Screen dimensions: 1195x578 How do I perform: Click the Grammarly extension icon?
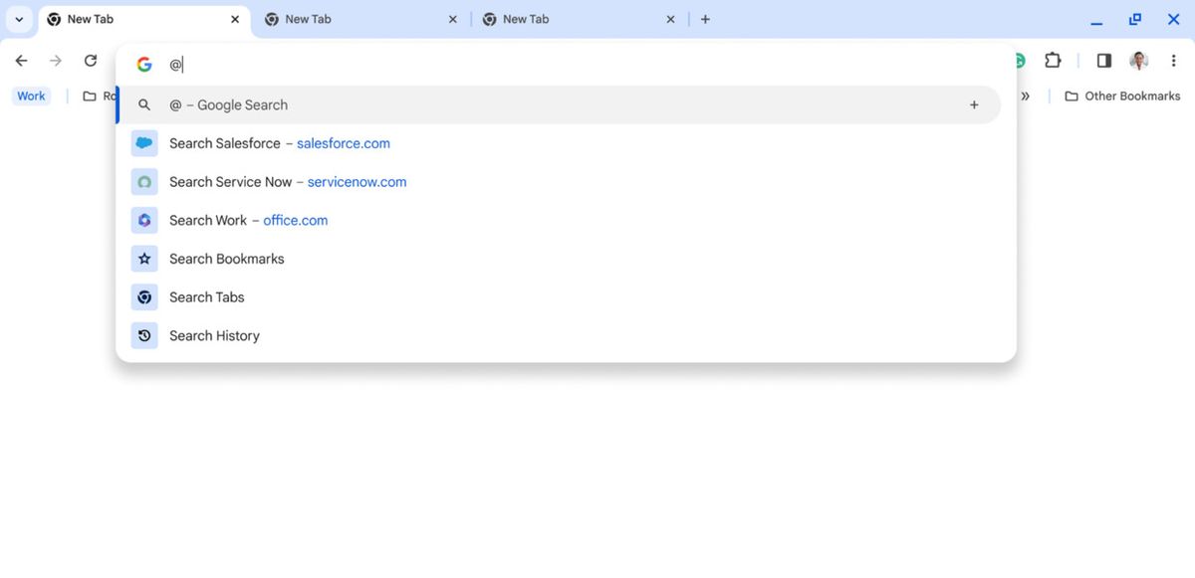coord(1016,60)
